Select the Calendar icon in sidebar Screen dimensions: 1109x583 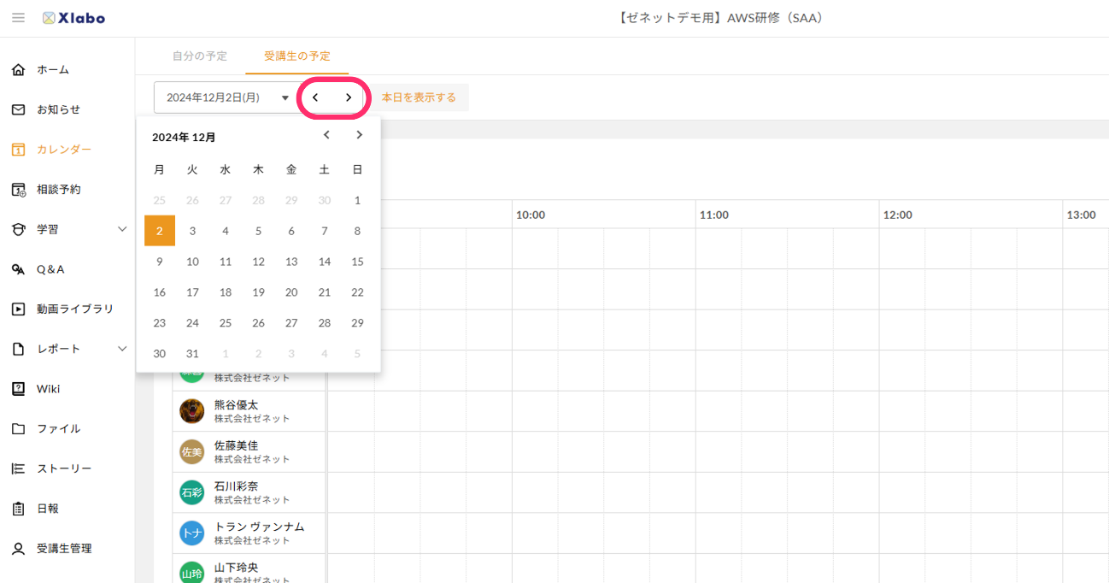(x=18, y=150)
